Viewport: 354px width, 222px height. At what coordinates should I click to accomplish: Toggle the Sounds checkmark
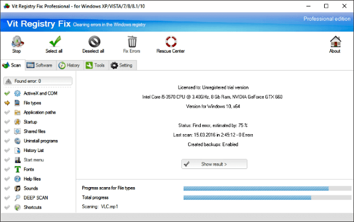click(x=7, y=188)
